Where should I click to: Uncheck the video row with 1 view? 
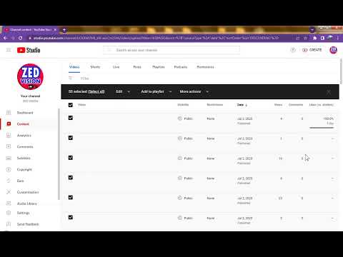71,138
